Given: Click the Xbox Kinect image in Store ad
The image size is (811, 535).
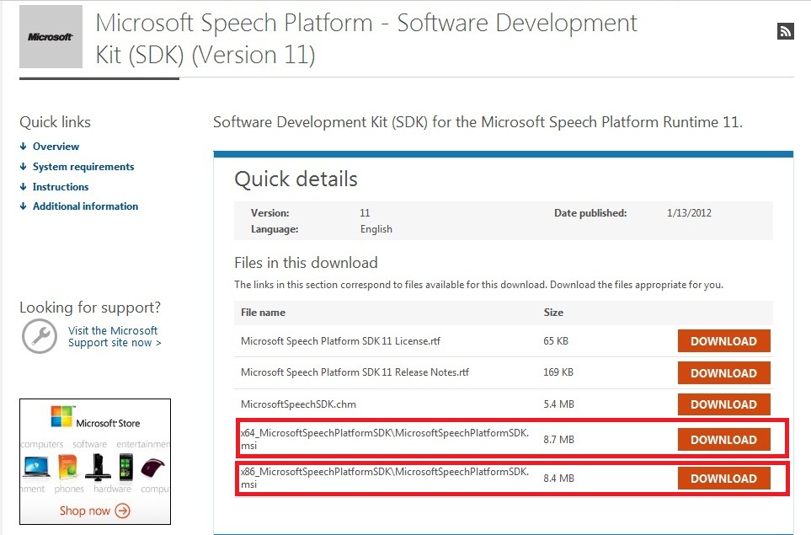Looking at the screenshot, I should (x=98, y=467).
